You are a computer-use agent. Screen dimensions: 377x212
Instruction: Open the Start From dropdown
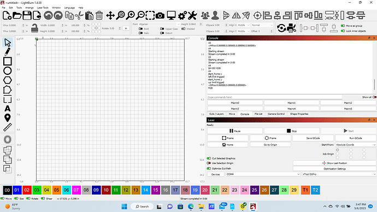(355, 145)
